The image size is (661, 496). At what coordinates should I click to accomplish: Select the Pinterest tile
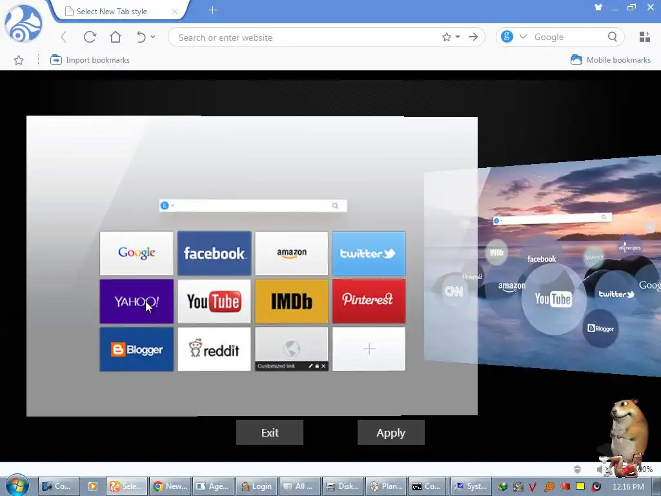pyautogui.click(x=369, y=301)
